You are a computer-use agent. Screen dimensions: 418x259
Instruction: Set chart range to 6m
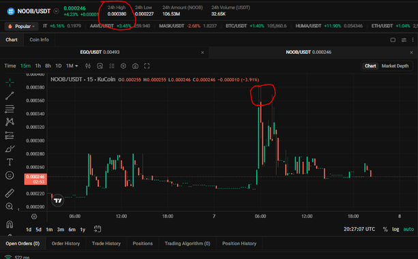72,230
